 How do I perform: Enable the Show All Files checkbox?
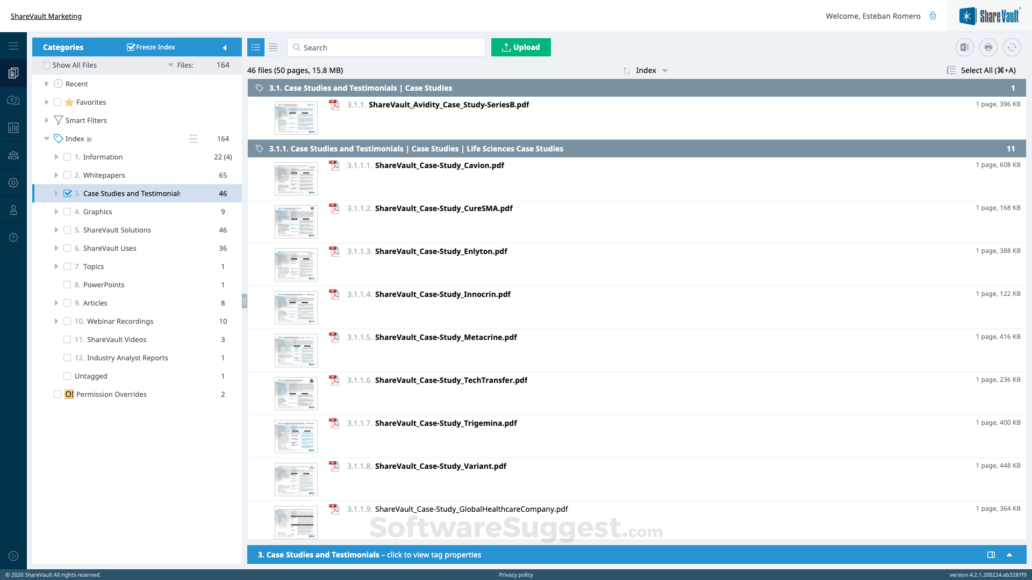[x=47, y=65]
